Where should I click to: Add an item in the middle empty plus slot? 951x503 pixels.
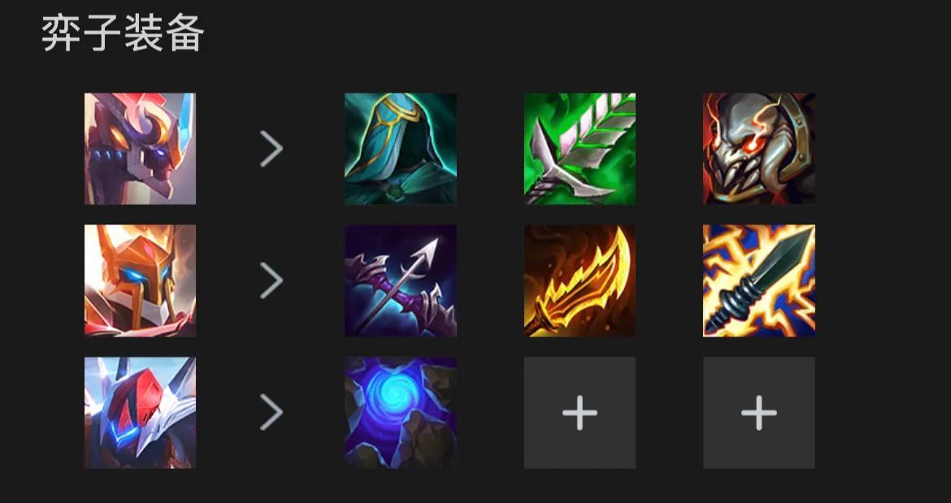[580, 413]
